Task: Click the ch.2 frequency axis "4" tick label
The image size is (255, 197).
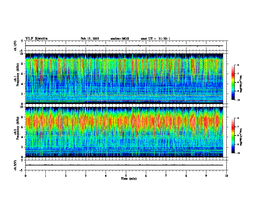Action: pyautogui.click(x=23, y=137)
